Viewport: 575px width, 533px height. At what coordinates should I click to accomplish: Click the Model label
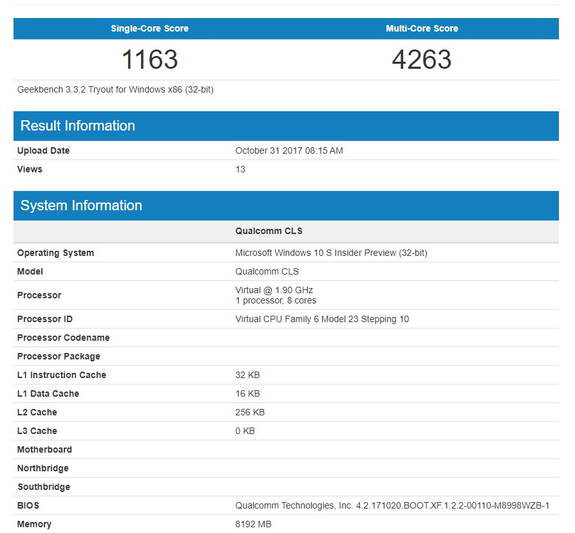(x=30, y=271)
